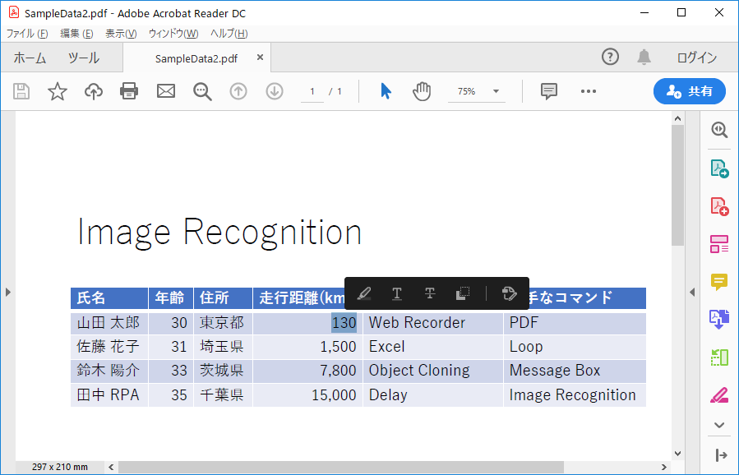Open Fill & Sign pen sidebar icon
The width and height of the screenshot is (739, 475).
719,395
